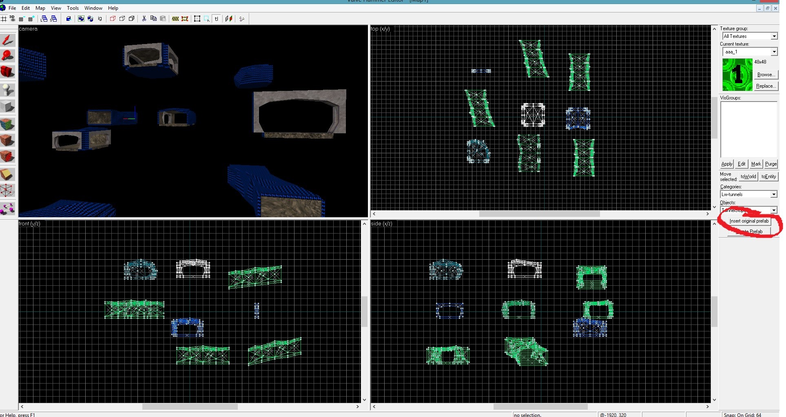Expand the Categories Lw-tunnels dropdown
The image size is (786, 417).
coord(773,194)
